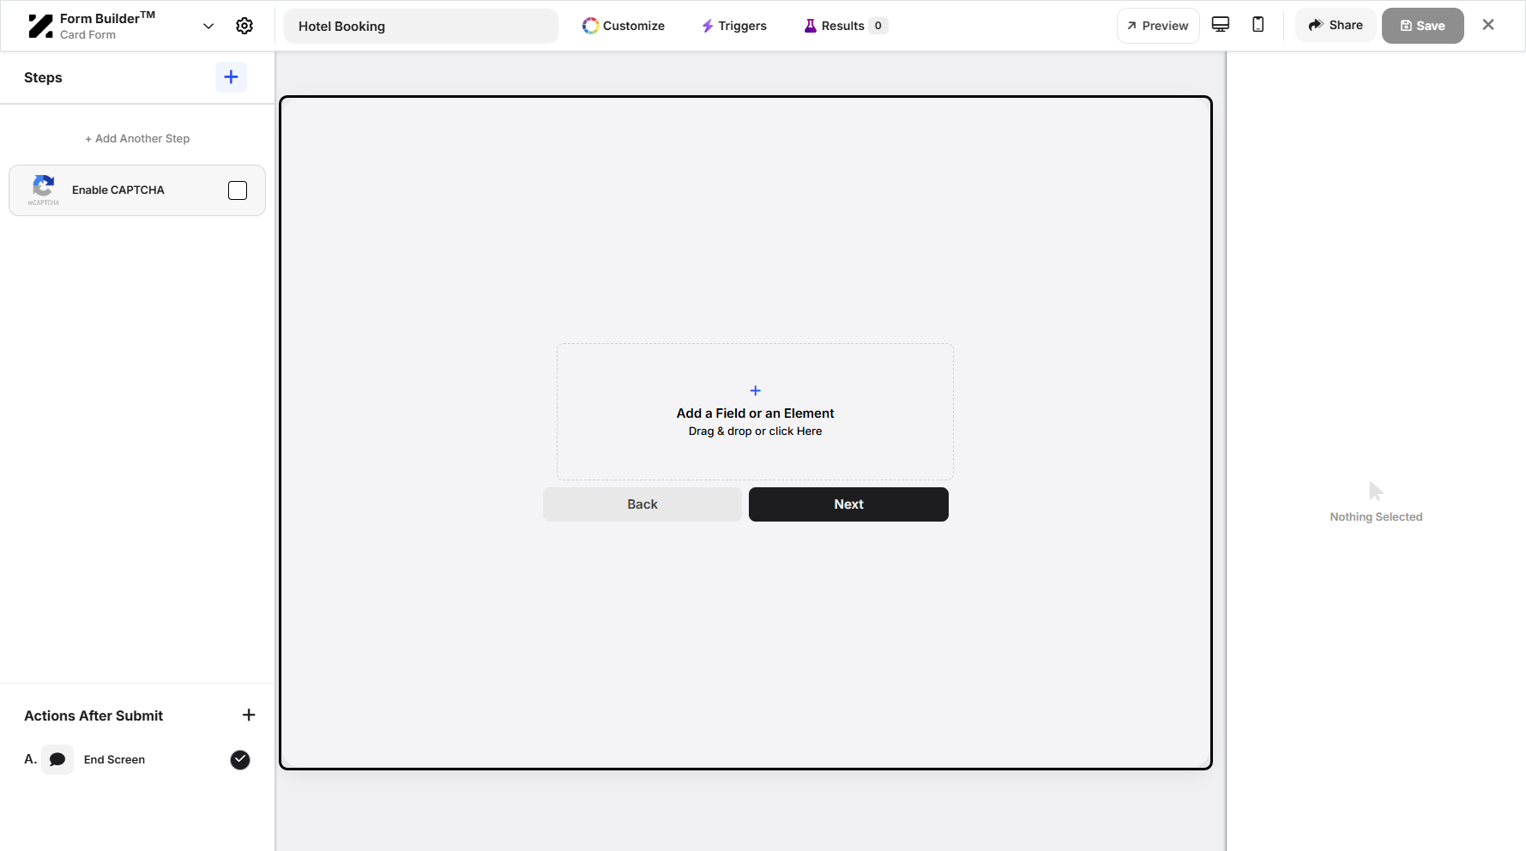Click the Preview button

tap(1158, 26)
